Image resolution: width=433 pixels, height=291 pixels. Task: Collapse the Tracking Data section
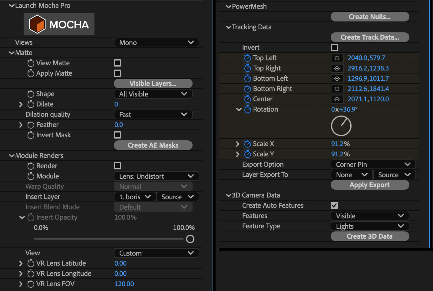point(229,27)
